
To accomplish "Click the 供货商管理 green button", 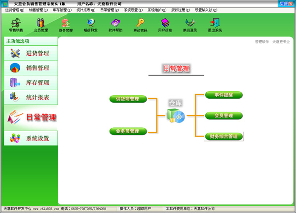I will pyautogui.click(x=128, y=99).
